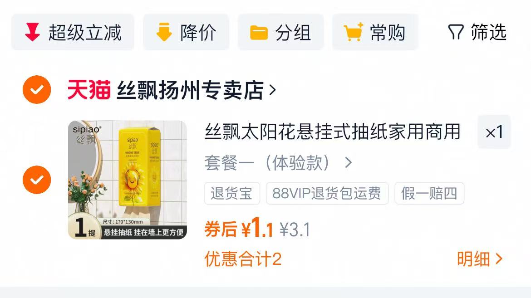Uncheck the 丝飘扬州专卖店 store checkbox
The height and width of the screenshot is (298, 531).
coord(37,89)
